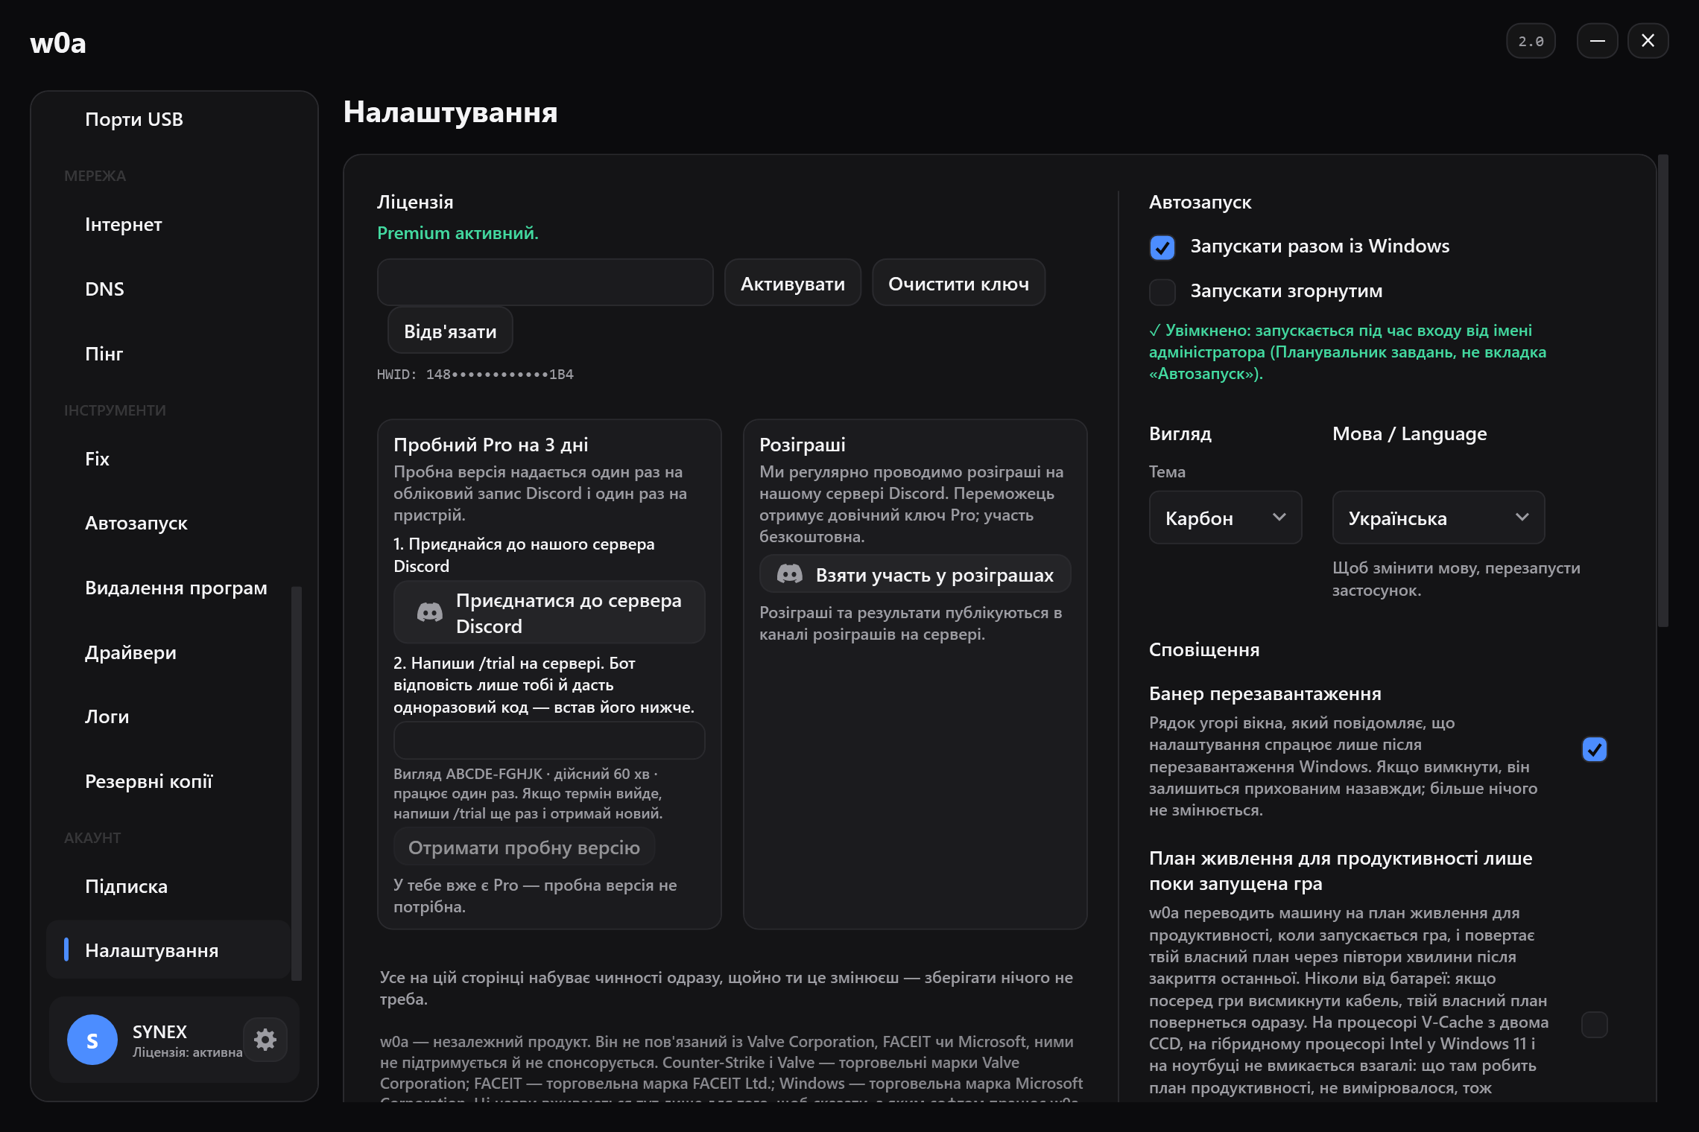This screenshot has height=1132, width=1699.
Task: Click the Discord icon in join server button
Action: (430, 613)
